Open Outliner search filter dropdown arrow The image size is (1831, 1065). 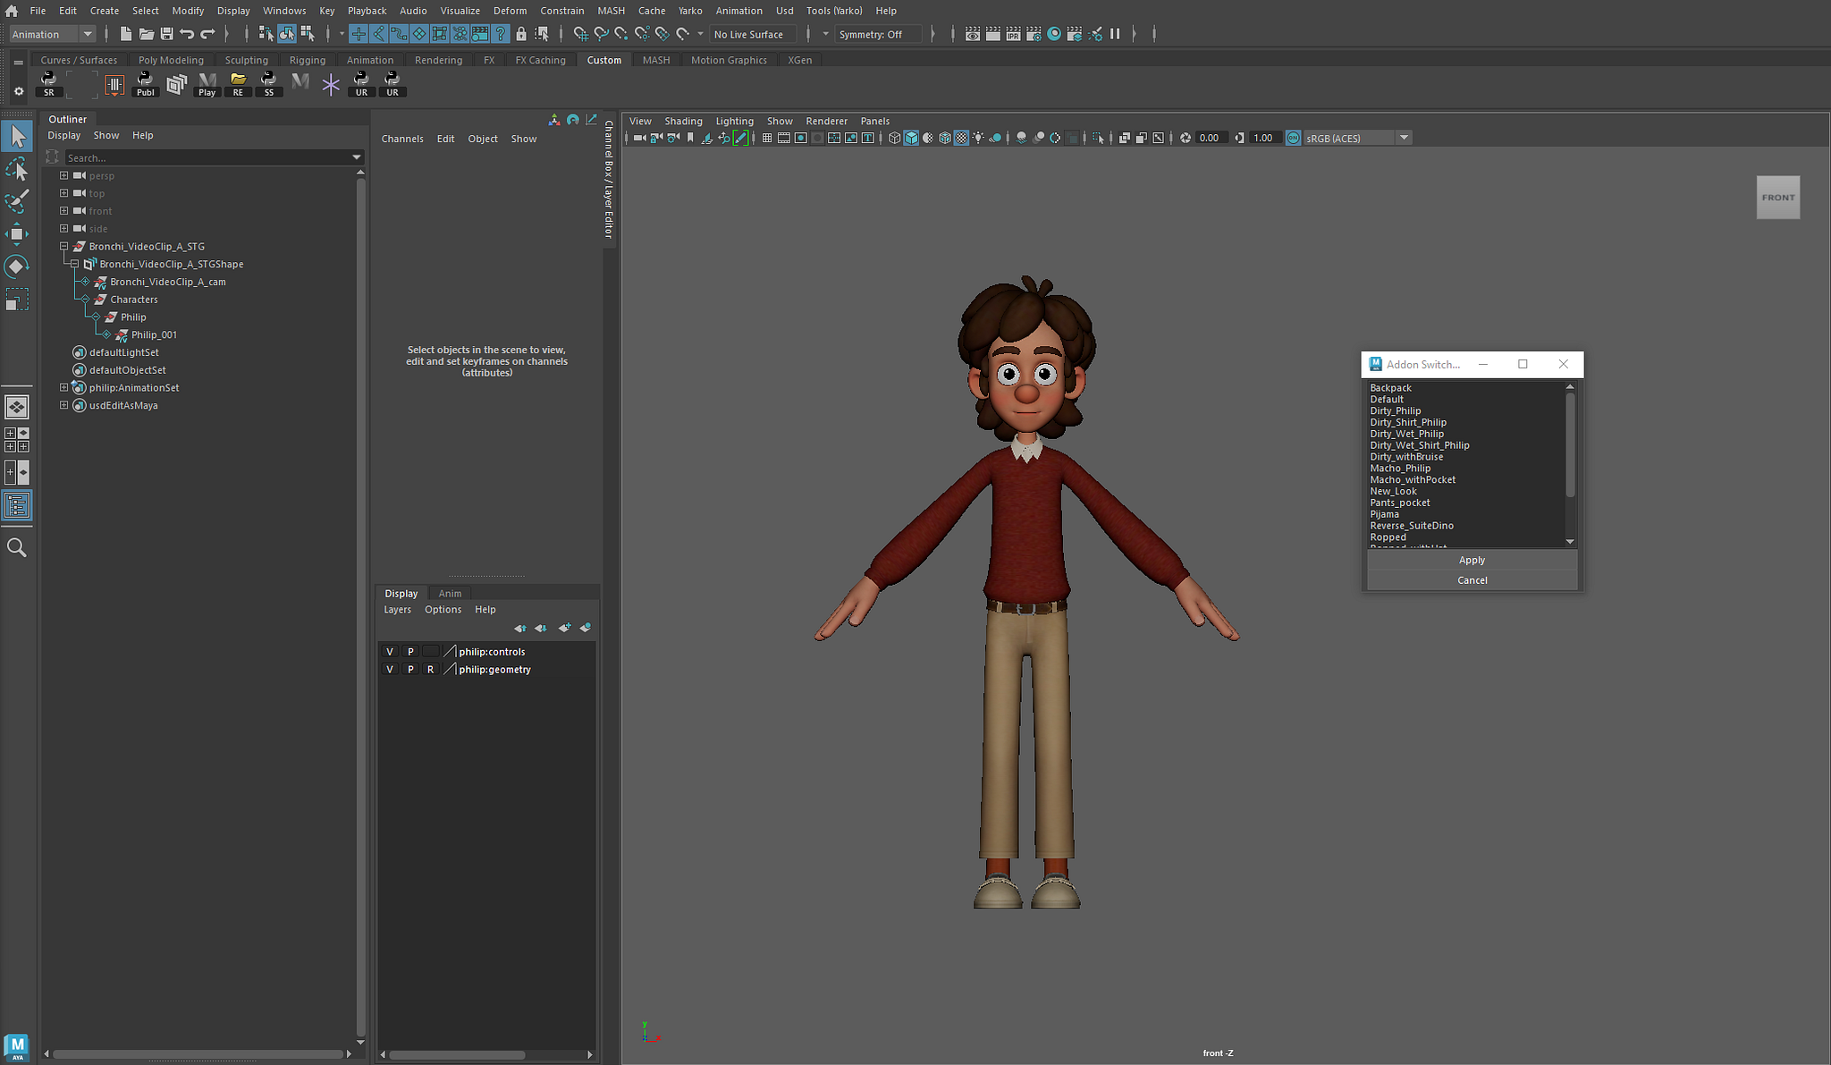(357, 157)
